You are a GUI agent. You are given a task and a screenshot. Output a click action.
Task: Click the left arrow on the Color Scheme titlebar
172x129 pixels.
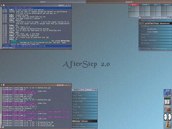(x=73, y=90)
